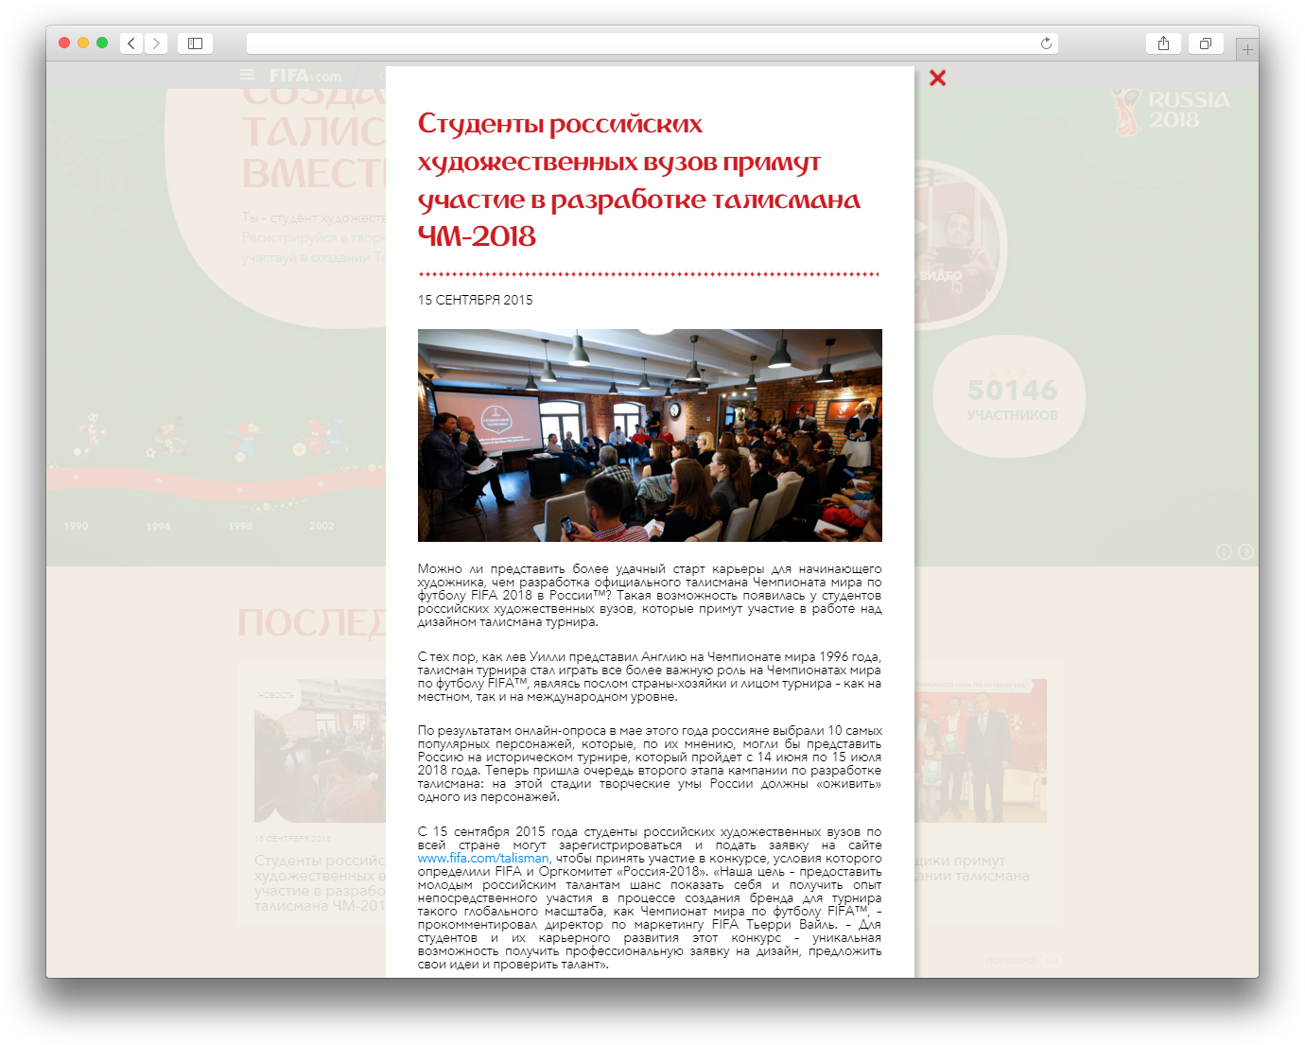Click the 1990 World Cup mascot figure
This screenshot has height=1045, width=1305.
pyautogui.click(x=90, y=436)
